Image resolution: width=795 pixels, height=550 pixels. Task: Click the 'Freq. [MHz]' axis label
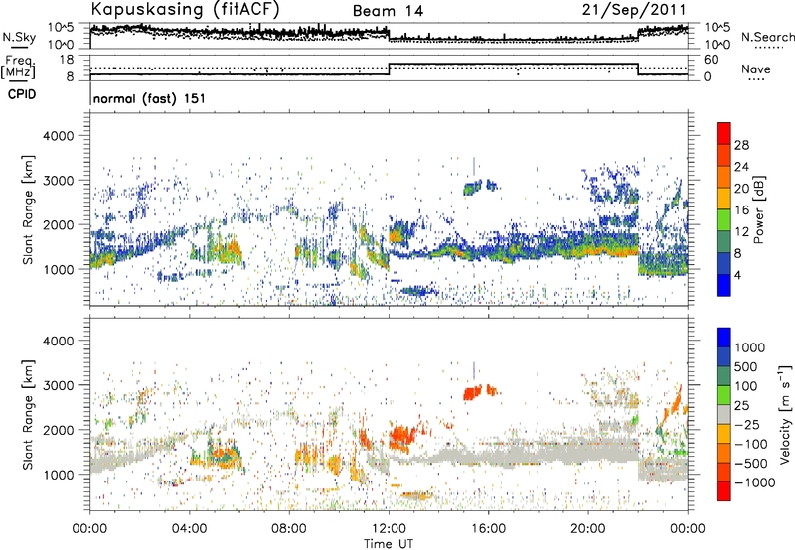tap(19, 68)
